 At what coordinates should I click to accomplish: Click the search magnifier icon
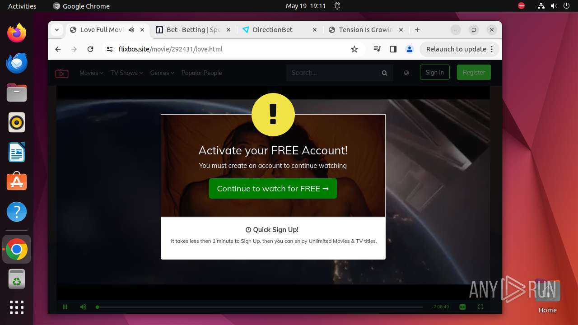pyautogui.click(x=385, y=73)
